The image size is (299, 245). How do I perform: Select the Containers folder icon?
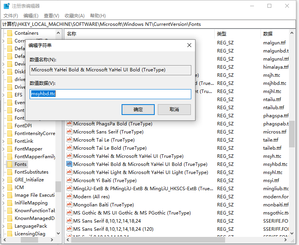click(10, 33)
